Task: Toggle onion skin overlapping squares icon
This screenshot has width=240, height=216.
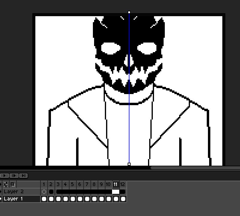Action: [13, 184]
